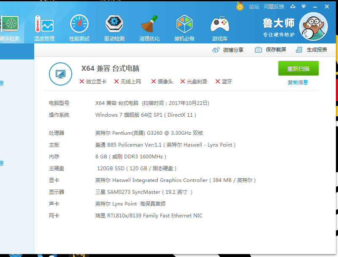Open the 游戏库 game library tab
338x257 pixels.
220,28
